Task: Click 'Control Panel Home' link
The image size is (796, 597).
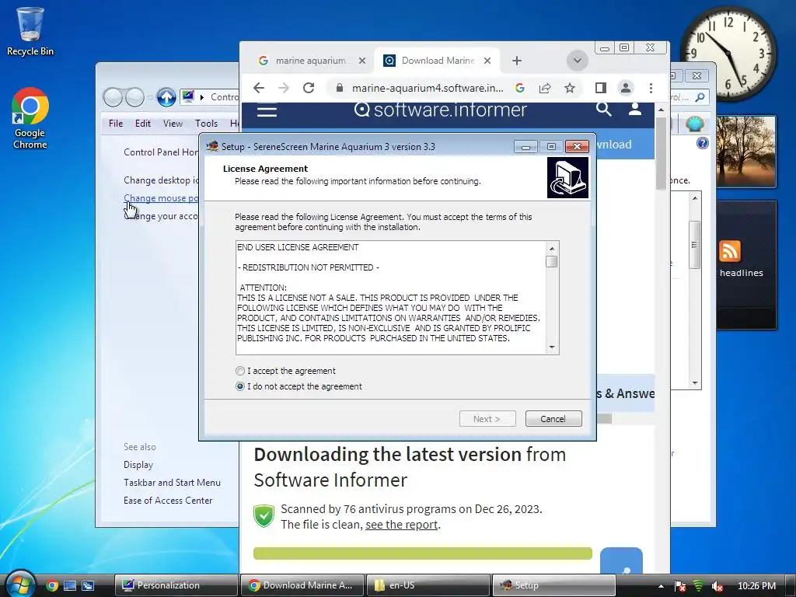Action: 161,152
